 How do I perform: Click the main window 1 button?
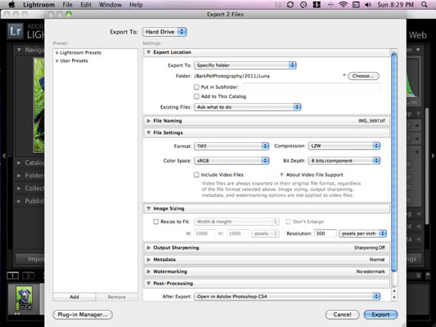[x=12, y=275]
